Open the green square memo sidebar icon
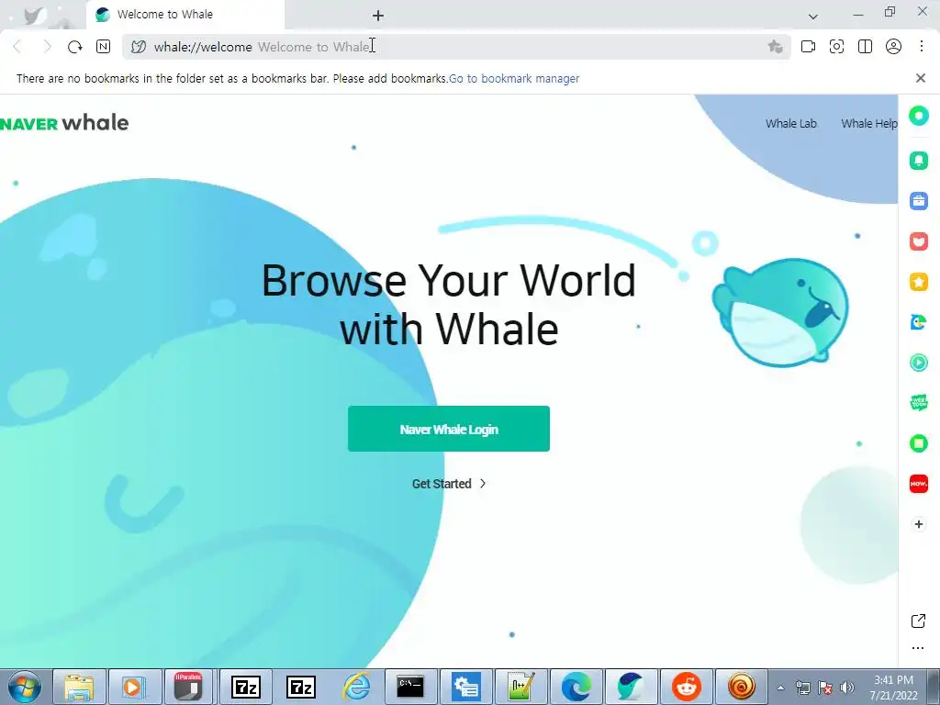Viewport: 940px width, 705px height. pyautogui.click(x=918, y=443)
